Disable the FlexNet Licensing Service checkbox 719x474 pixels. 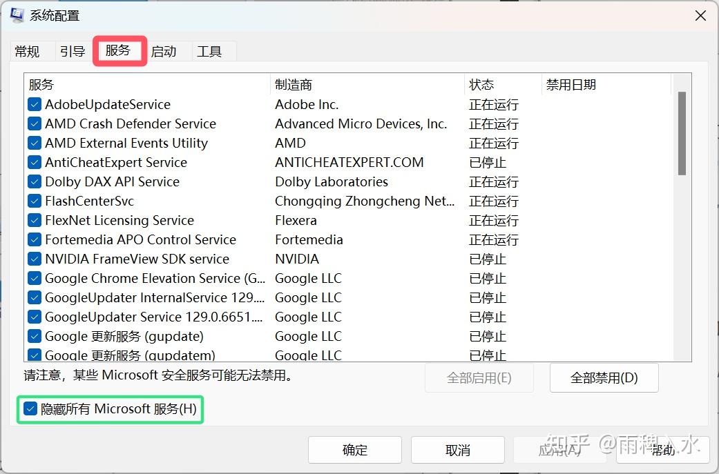point(35,220)
